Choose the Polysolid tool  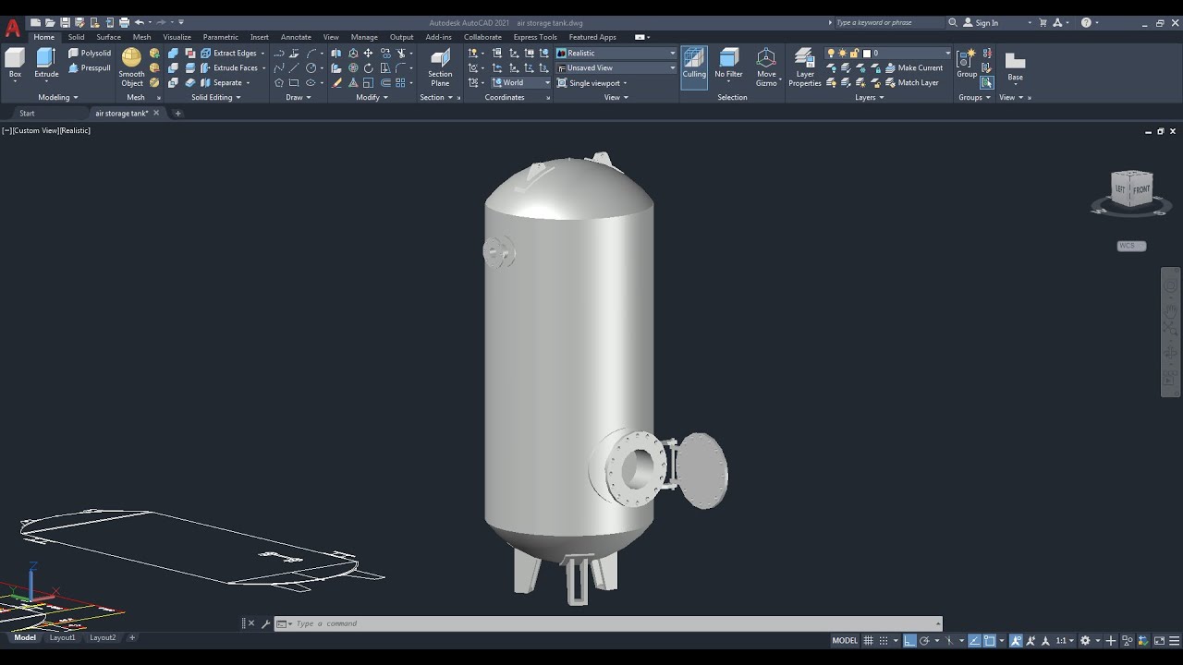(x=90, y=54)
